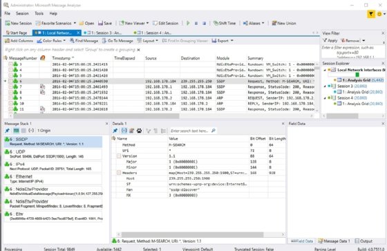Open the Aliases dropdown
This screenshot has height=251, width=387.
coord(254,24)
